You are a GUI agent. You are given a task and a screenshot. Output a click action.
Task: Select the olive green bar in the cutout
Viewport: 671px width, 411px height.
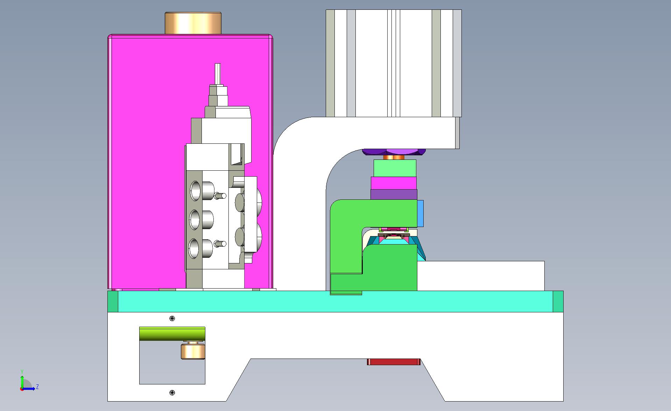pyautogui.click(x=172, y=334)
